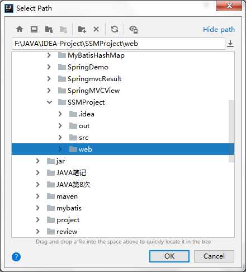Click the disabled Module directory icon
Screen dimensions: 246x272
click(63, 29)
